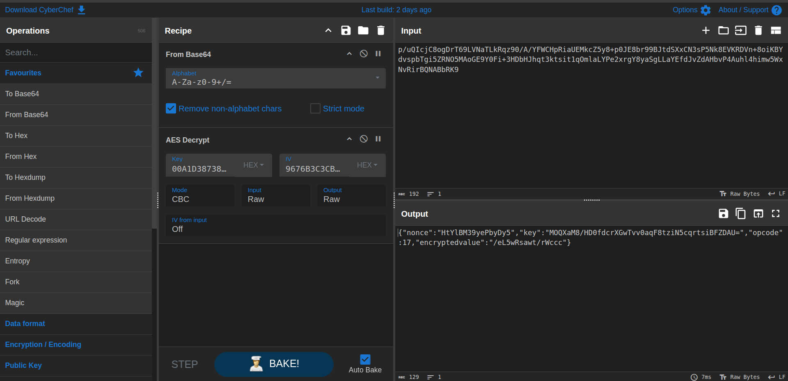The image size is (788, 381).
Task: Open folder as input
Action: (x=724, y=30)
